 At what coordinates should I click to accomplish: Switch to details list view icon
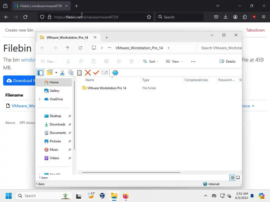click(x=232, y=178)
